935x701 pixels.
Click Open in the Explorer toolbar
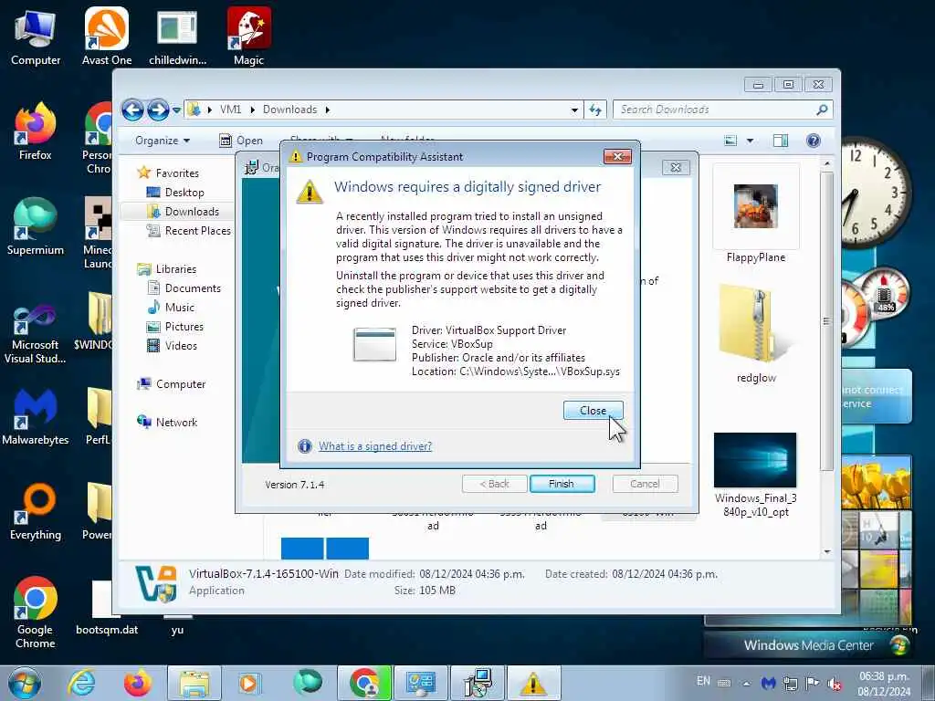(241, 141)
